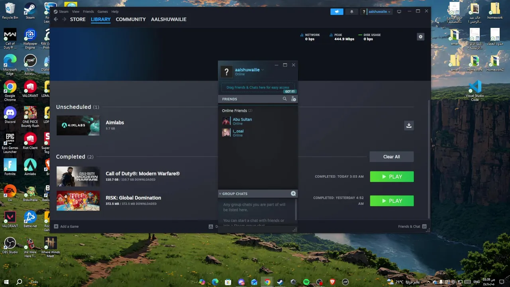Open Spotify from the taskbar
Screen dimensions: 510x287
pos(306,282)
